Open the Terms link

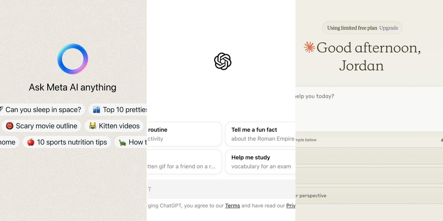pyautogui.click(x=233, y=206)
